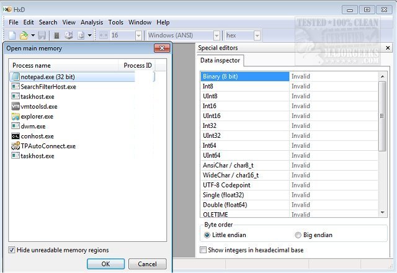Sort by Process ID column header
The image size is (397, 273).
[x=138, y=65]
